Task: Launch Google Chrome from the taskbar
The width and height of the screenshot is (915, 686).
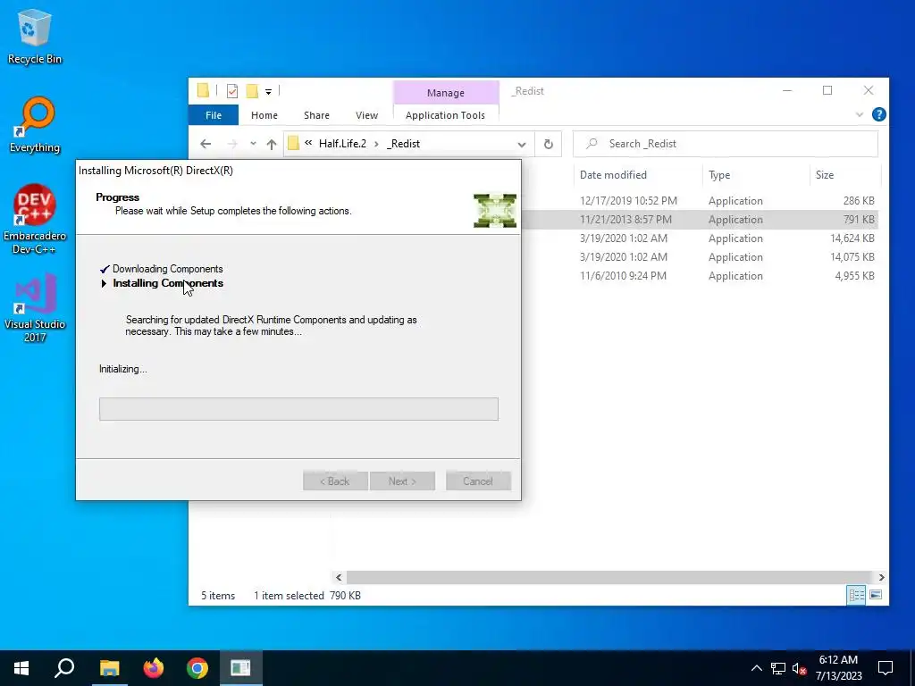Action: (197, 668)
